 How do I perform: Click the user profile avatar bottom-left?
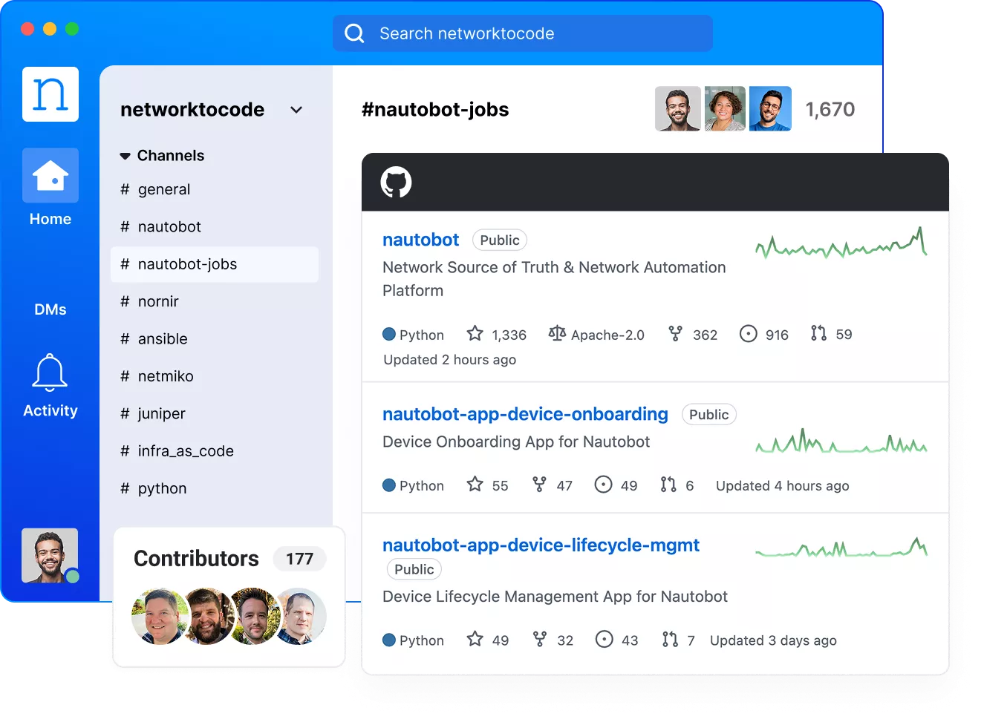tap(50, 555)
